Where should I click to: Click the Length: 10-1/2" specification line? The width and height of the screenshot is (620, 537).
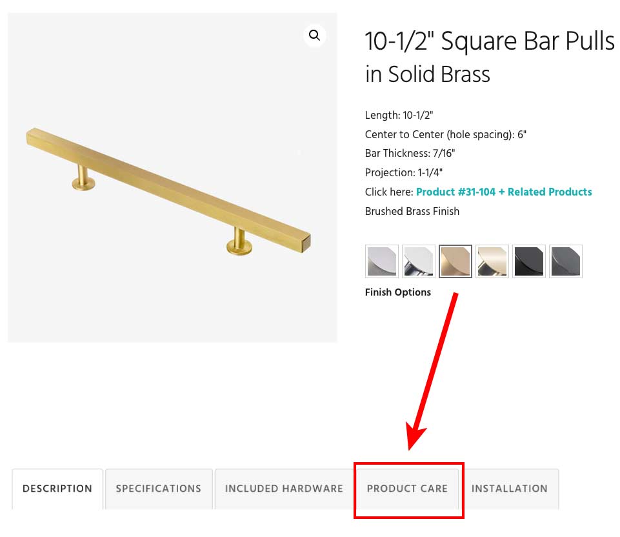pyautogui.click(x=399, y=115)
